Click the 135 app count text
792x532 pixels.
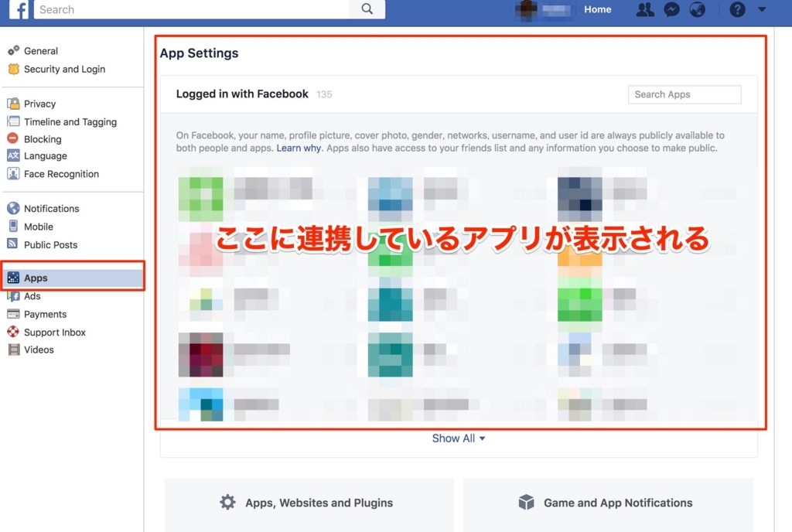tap(324, 94)
